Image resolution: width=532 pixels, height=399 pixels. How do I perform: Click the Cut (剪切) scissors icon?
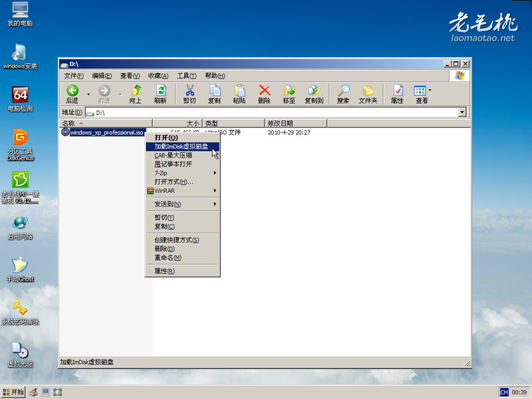pos(190,94)
